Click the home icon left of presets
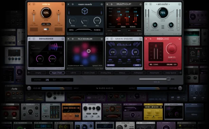The width and height of the screenshot is (209, 129). pos(28,73)
